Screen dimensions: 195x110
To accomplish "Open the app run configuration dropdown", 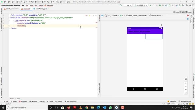I will click(x=128, y=5).
